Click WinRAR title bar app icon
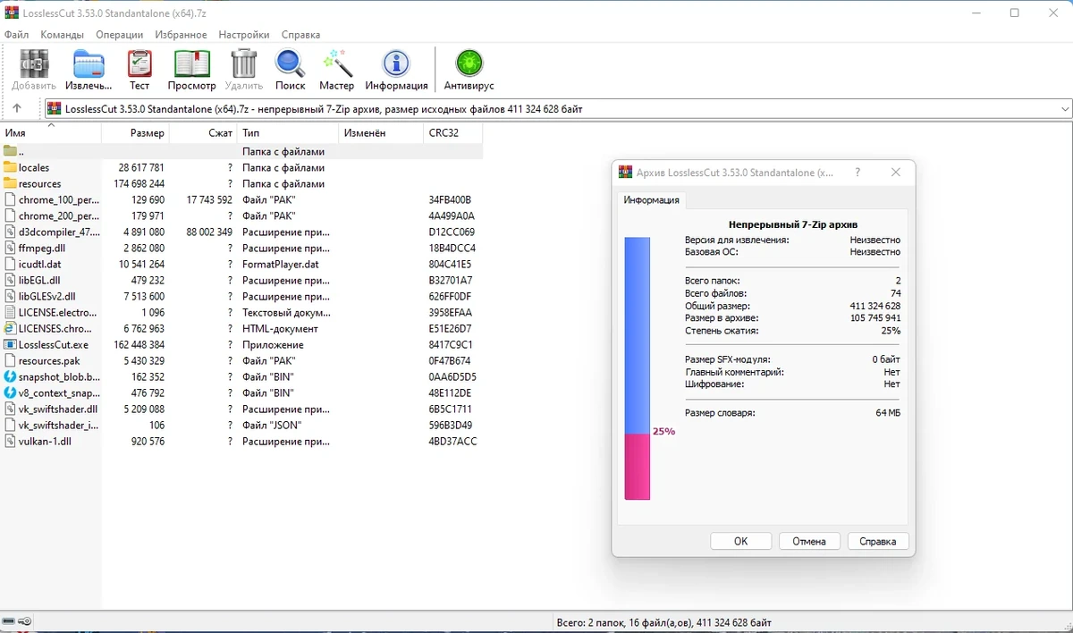Viewport: 1073px width, 633px height. click(12, 13)
